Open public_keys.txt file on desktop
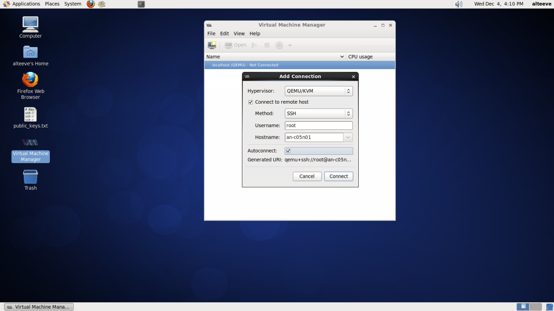 point(30,114)
